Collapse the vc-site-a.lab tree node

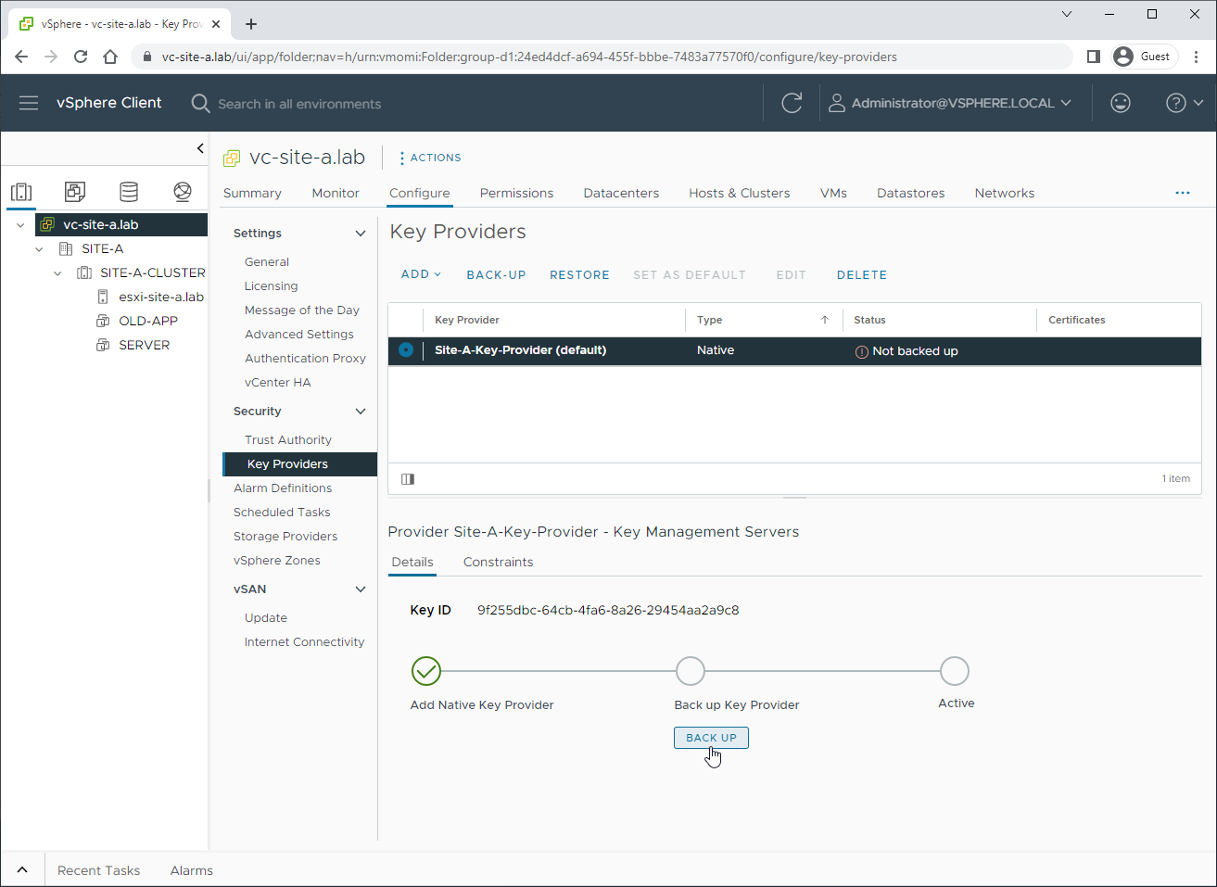click(x=20, y=224)
